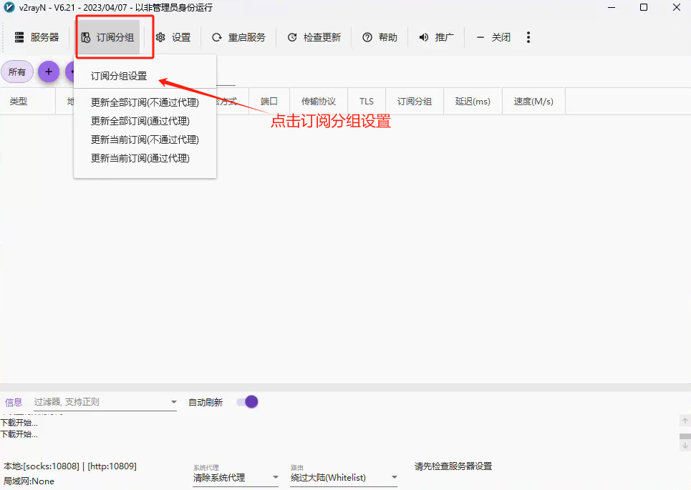Choose 更新全部订阅(通过代理) menu entry
691x490 pixels.
[140, 121]
